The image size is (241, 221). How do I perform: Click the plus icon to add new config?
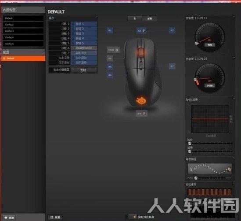click(x=6, y=217)
